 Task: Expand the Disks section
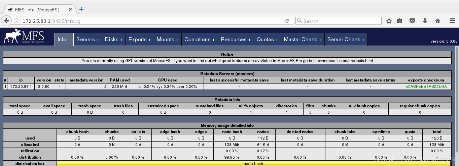(114, 40)
